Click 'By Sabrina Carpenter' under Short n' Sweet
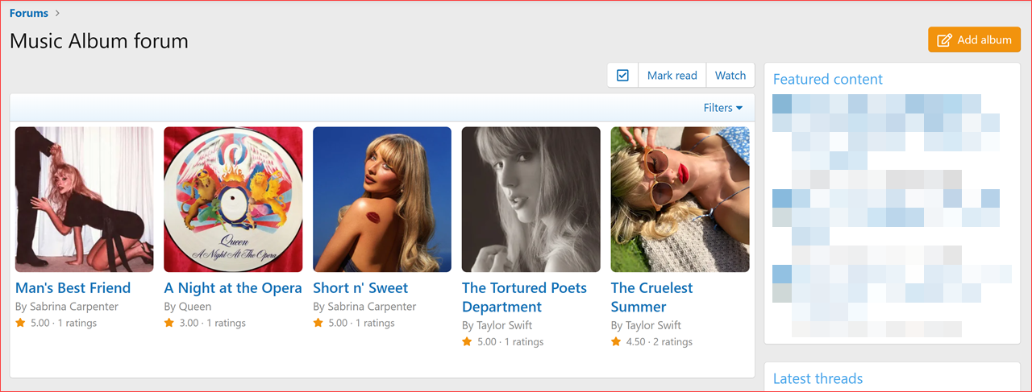Image resolution: width=1032 pixels, height=392 pixels. click(364, 307)
